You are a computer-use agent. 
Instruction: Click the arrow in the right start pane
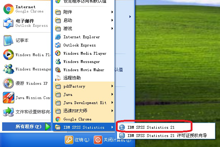tap(130, 17)
